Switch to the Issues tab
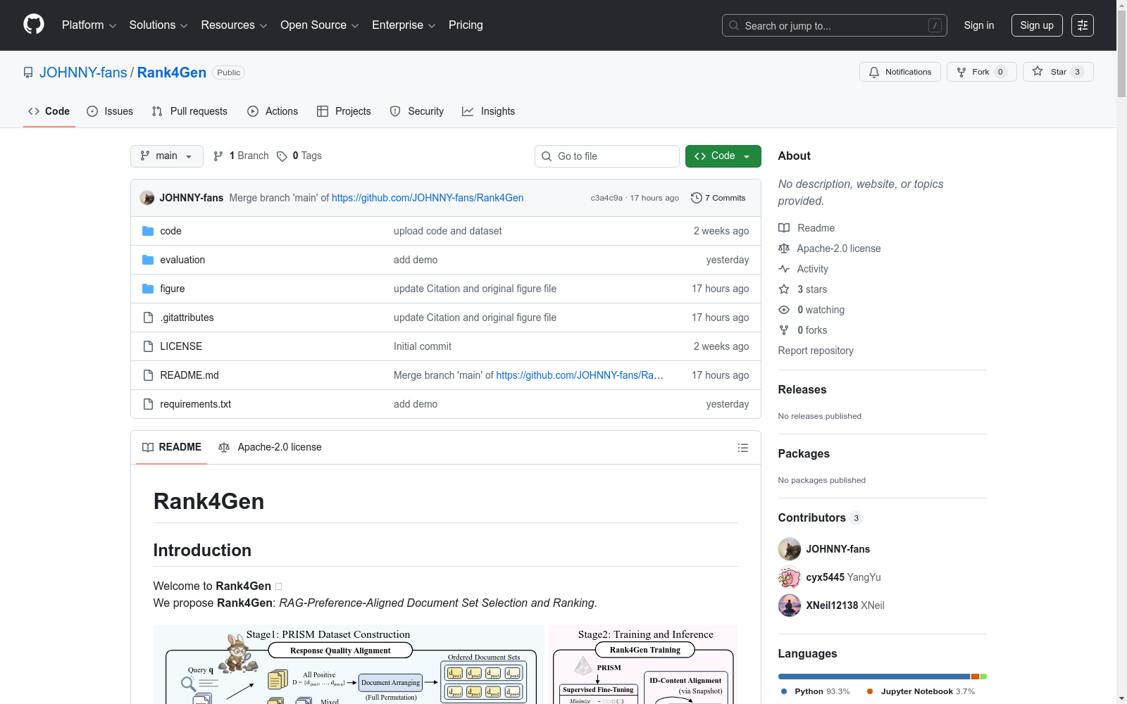This screenshot has height=704, width=1127. [x=110, y=111]
